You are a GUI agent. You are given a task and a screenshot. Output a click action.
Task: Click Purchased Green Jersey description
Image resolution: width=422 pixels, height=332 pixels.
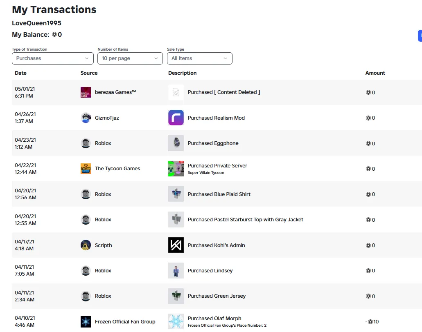tap(217, 296)
